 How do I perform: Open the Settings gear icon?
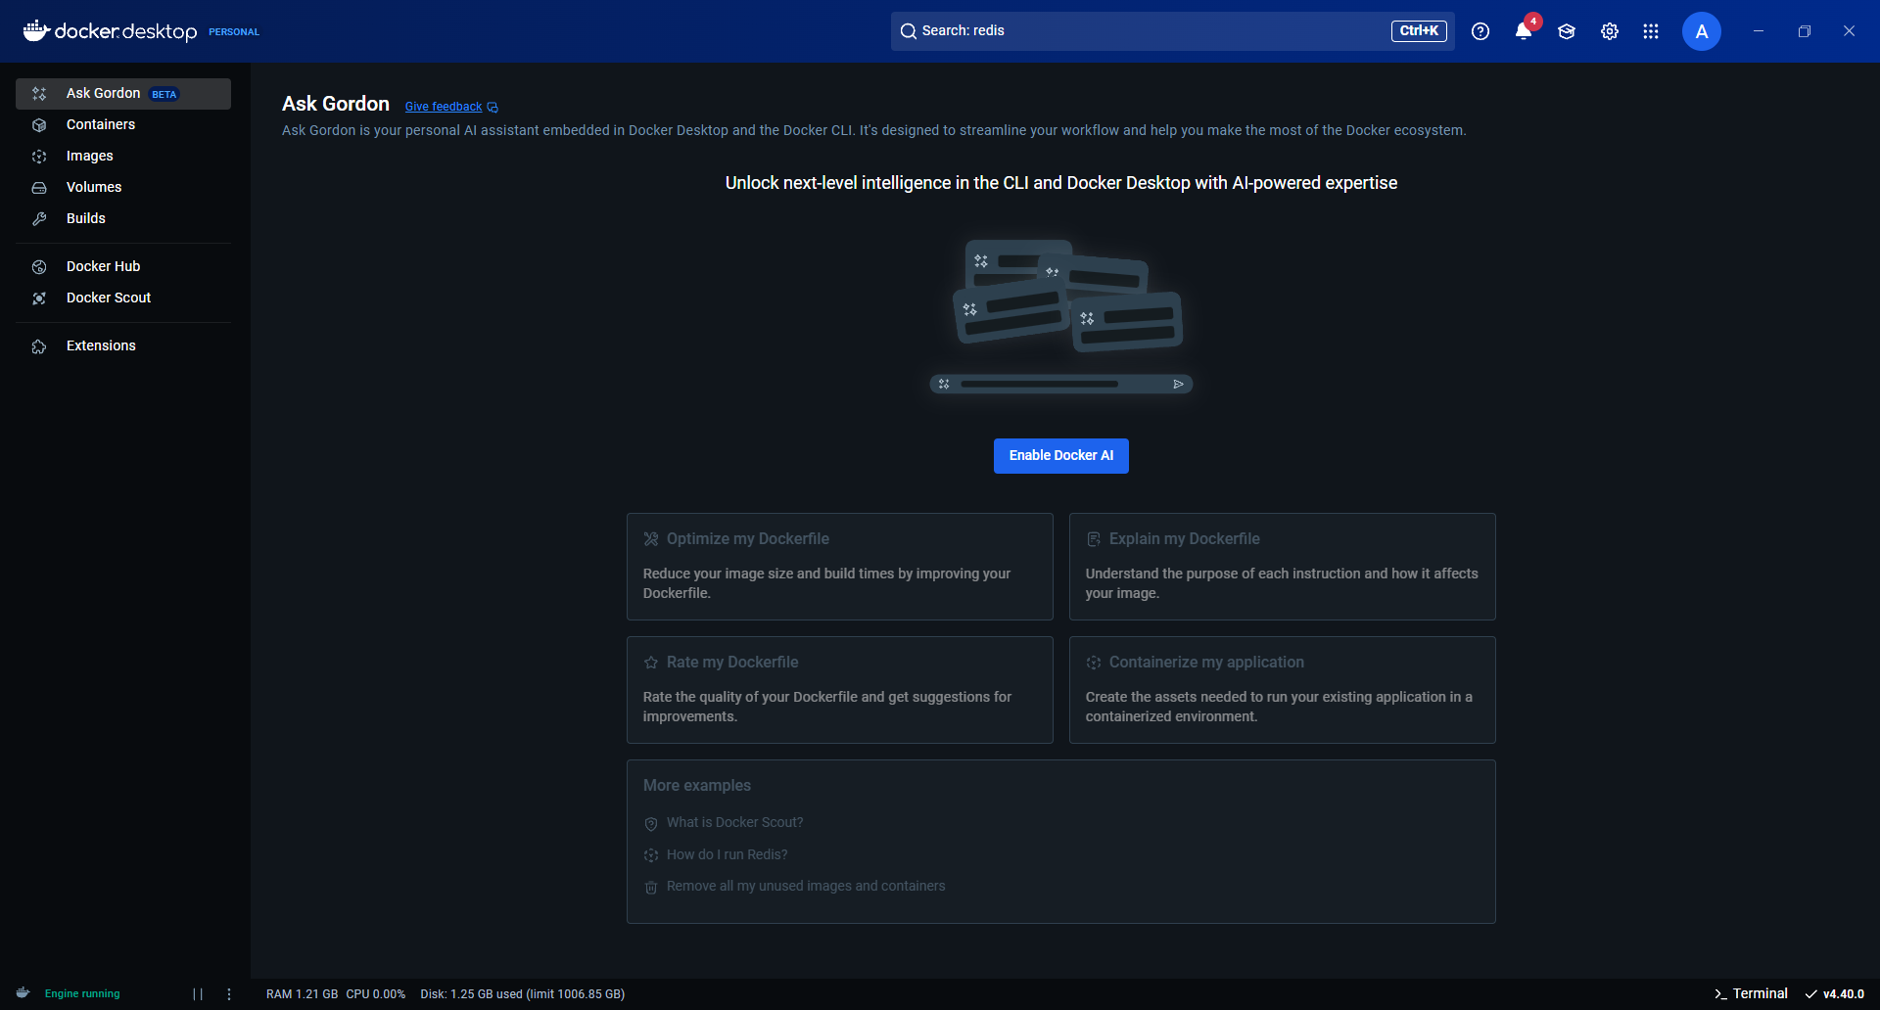click(x=1609, y=31)
